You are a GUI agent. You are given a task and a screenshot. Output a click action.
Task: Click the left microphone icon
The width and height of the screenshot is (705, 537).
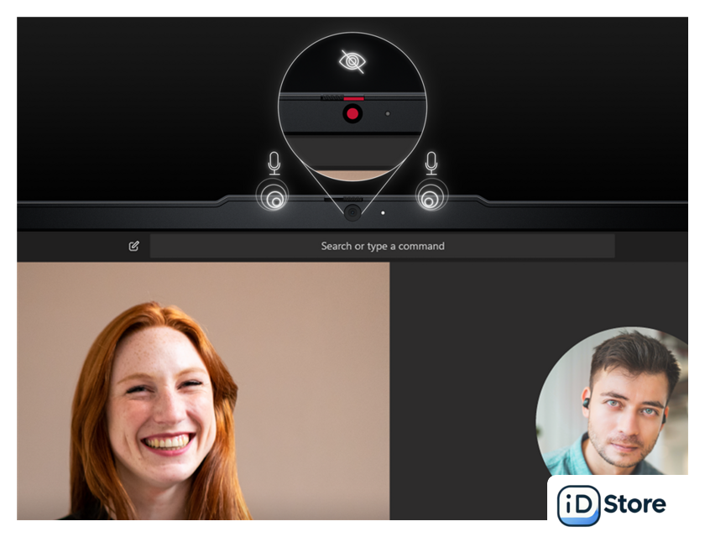(274, 162)
